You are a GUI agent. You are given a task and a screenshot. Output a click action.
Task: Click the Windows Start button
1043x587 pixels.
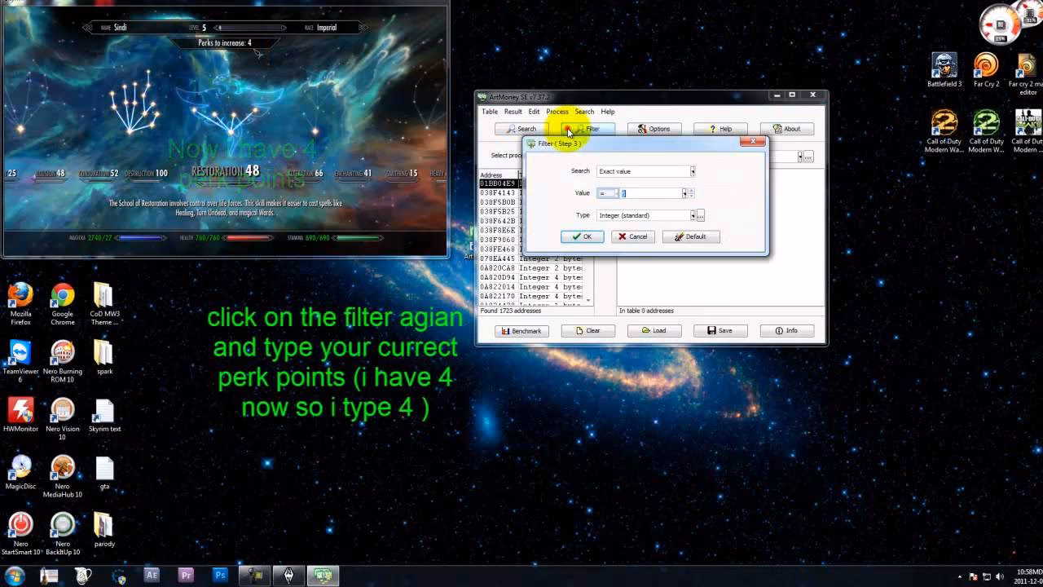[15, 576]
